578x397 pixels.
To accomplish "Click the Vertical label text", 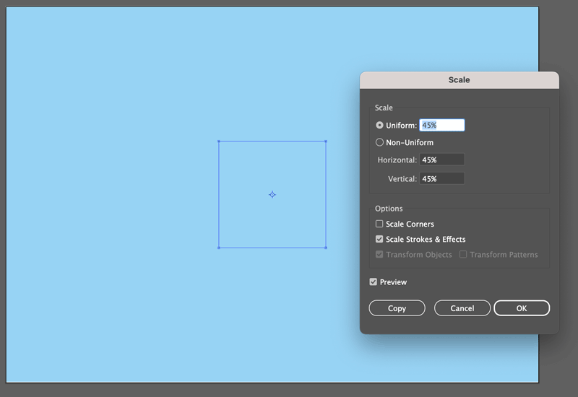I will coord(402,178).
